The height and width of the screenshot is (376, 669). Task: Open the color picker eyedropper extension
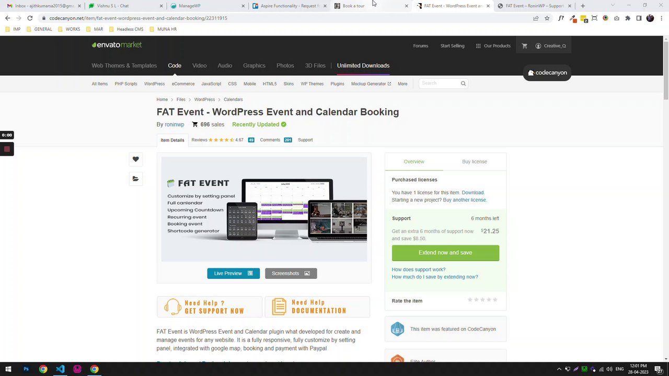pyautogui.click(x=572, y=18)
